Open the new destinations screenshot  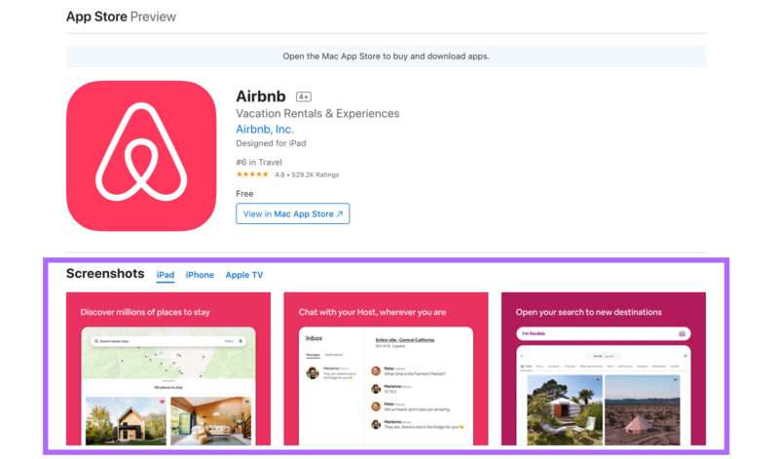click(x=604, y=368)
